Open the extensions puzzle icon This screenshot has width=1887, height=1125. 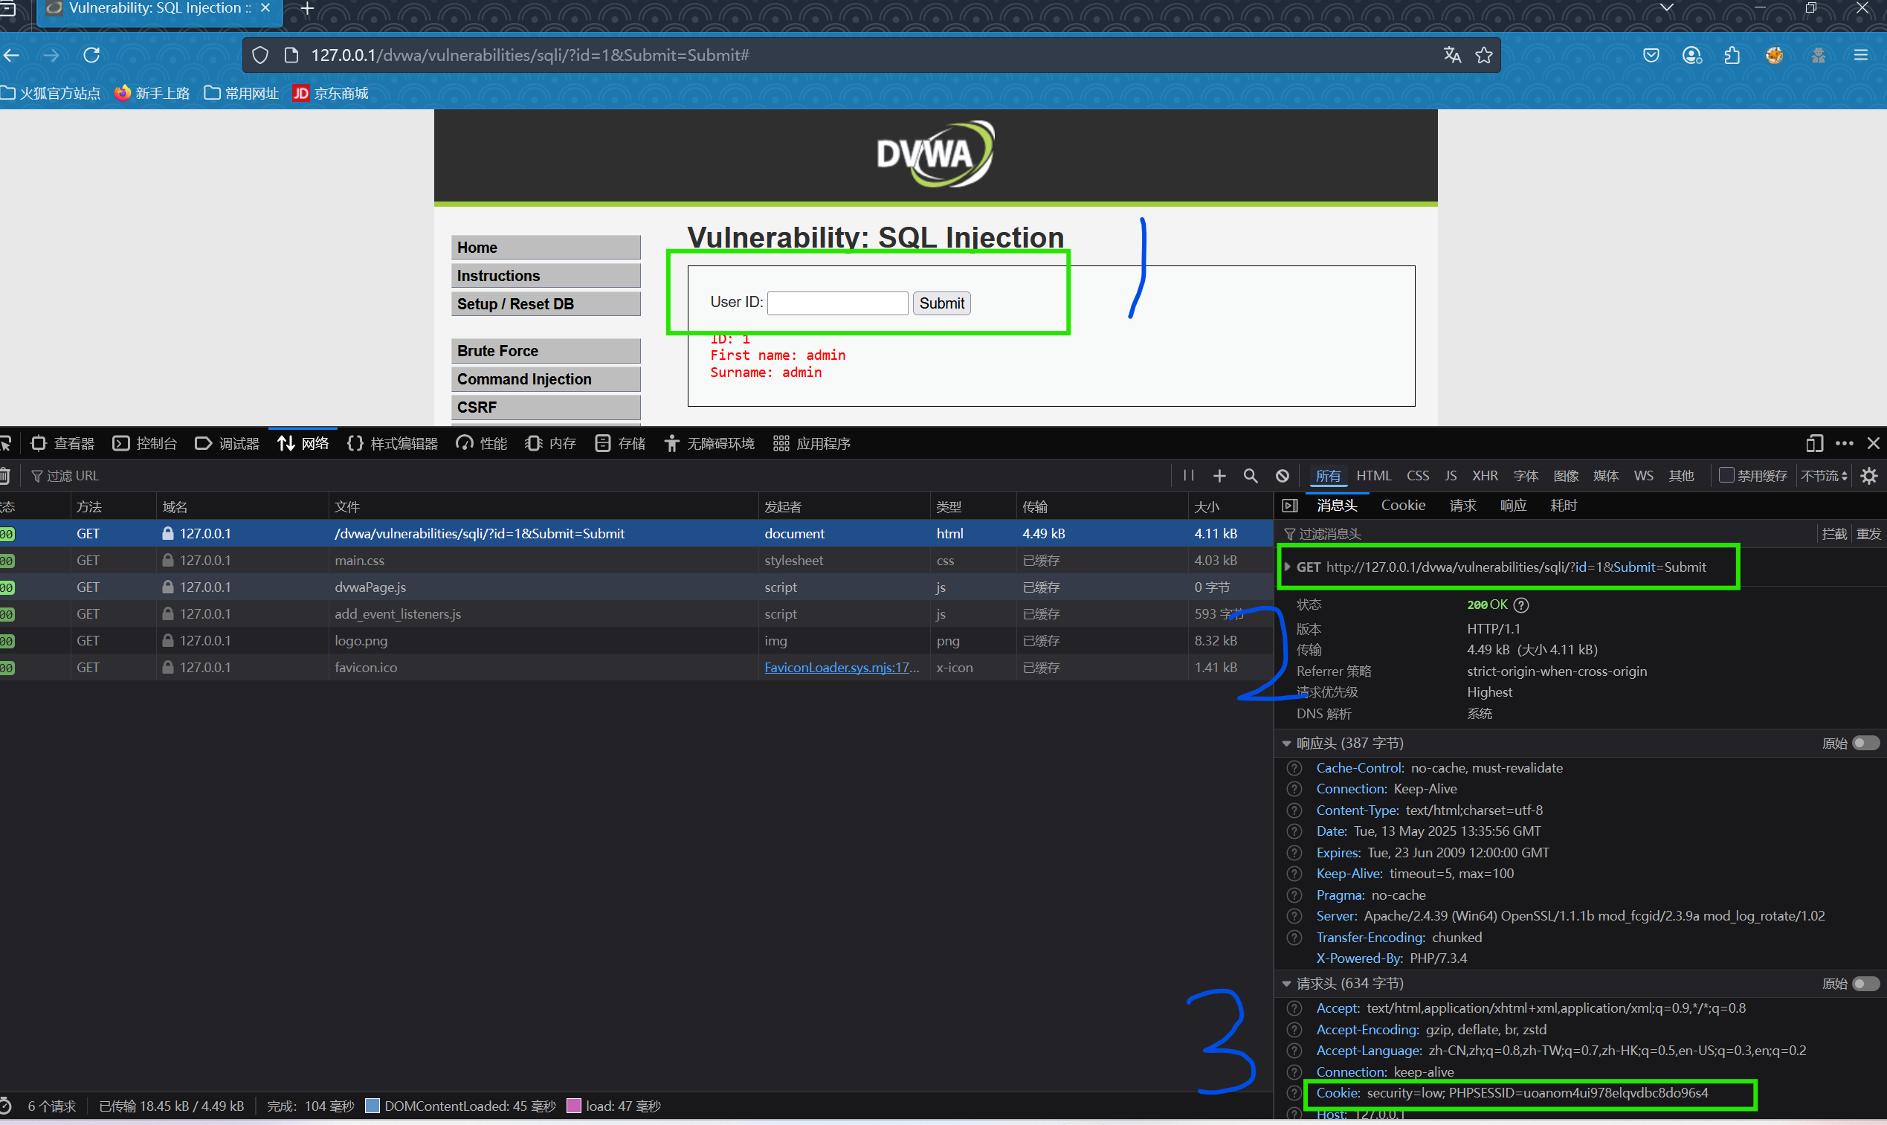click(1732, 55)
